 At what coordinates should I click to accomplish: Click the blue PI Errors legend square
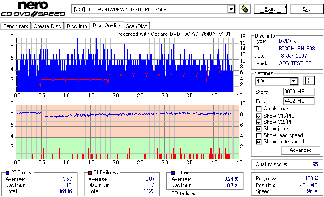click(8, 173)
